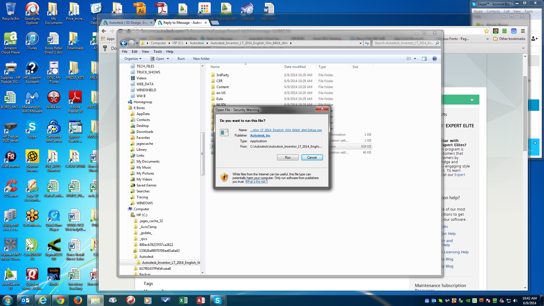Screen dimensions: 544x306
Task: Click the Explorer help question mark icon
Action: (435, 59)
